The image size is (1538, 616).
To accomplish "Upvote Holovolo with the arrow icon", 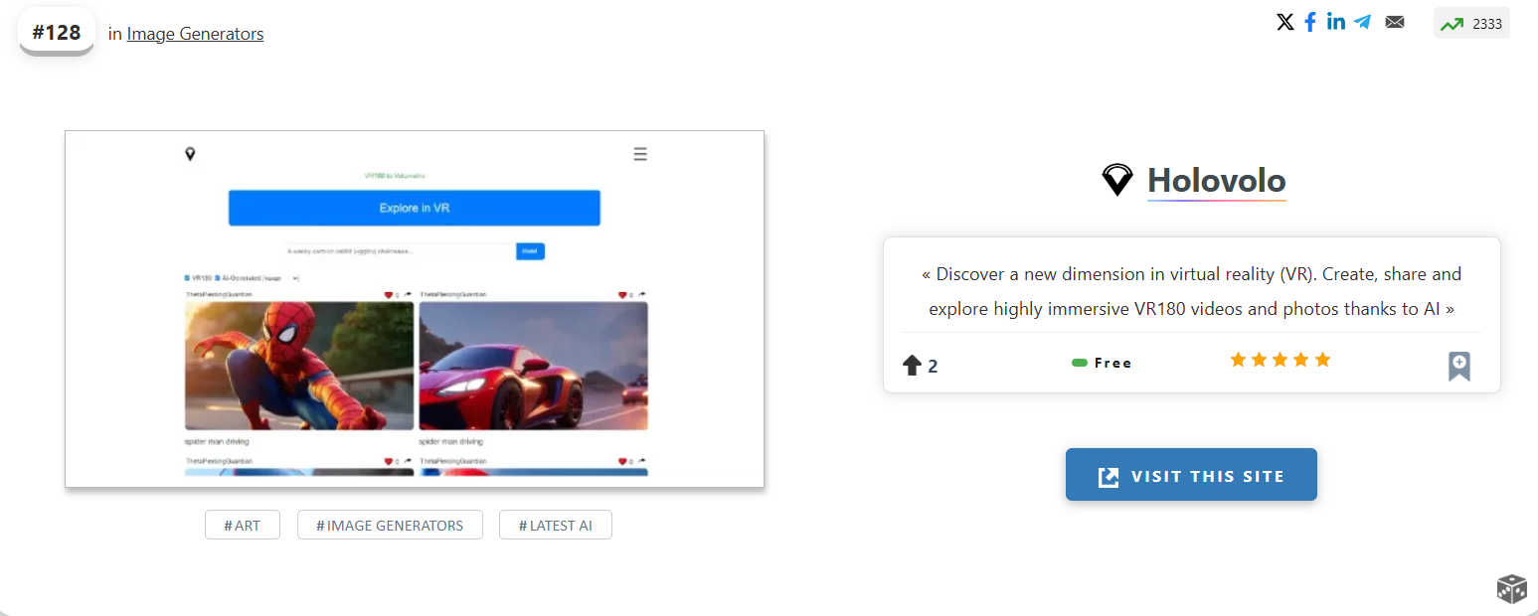I will point(912,366).
